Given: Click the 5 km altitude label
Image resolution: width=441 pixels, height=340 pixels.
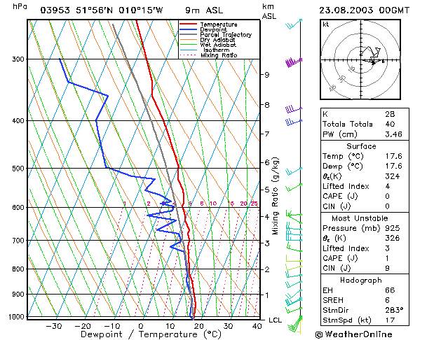Looking at the screenshot, I should click(266, 190).
